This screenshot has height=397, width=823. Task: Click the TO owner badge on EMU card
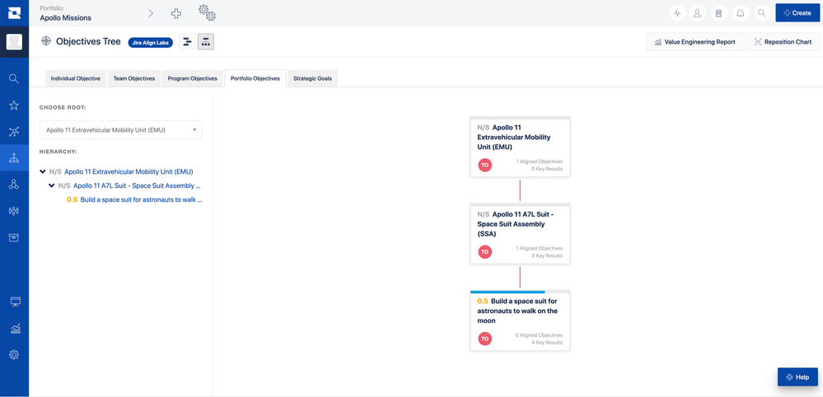tap(485, 165)
